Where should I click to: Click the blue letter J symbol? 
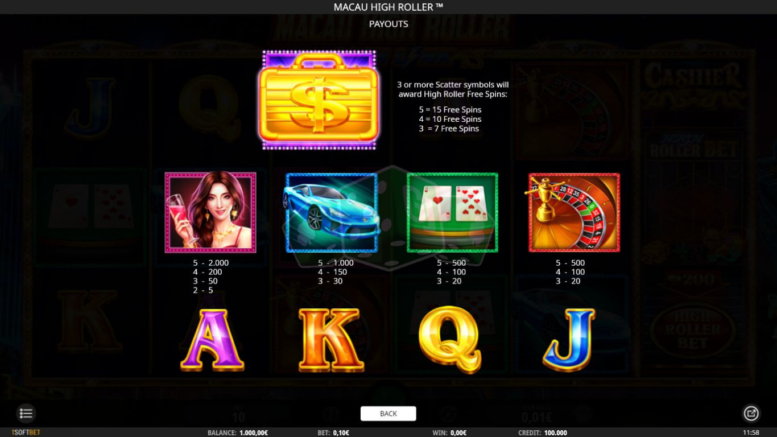click(x=569, y=340)
